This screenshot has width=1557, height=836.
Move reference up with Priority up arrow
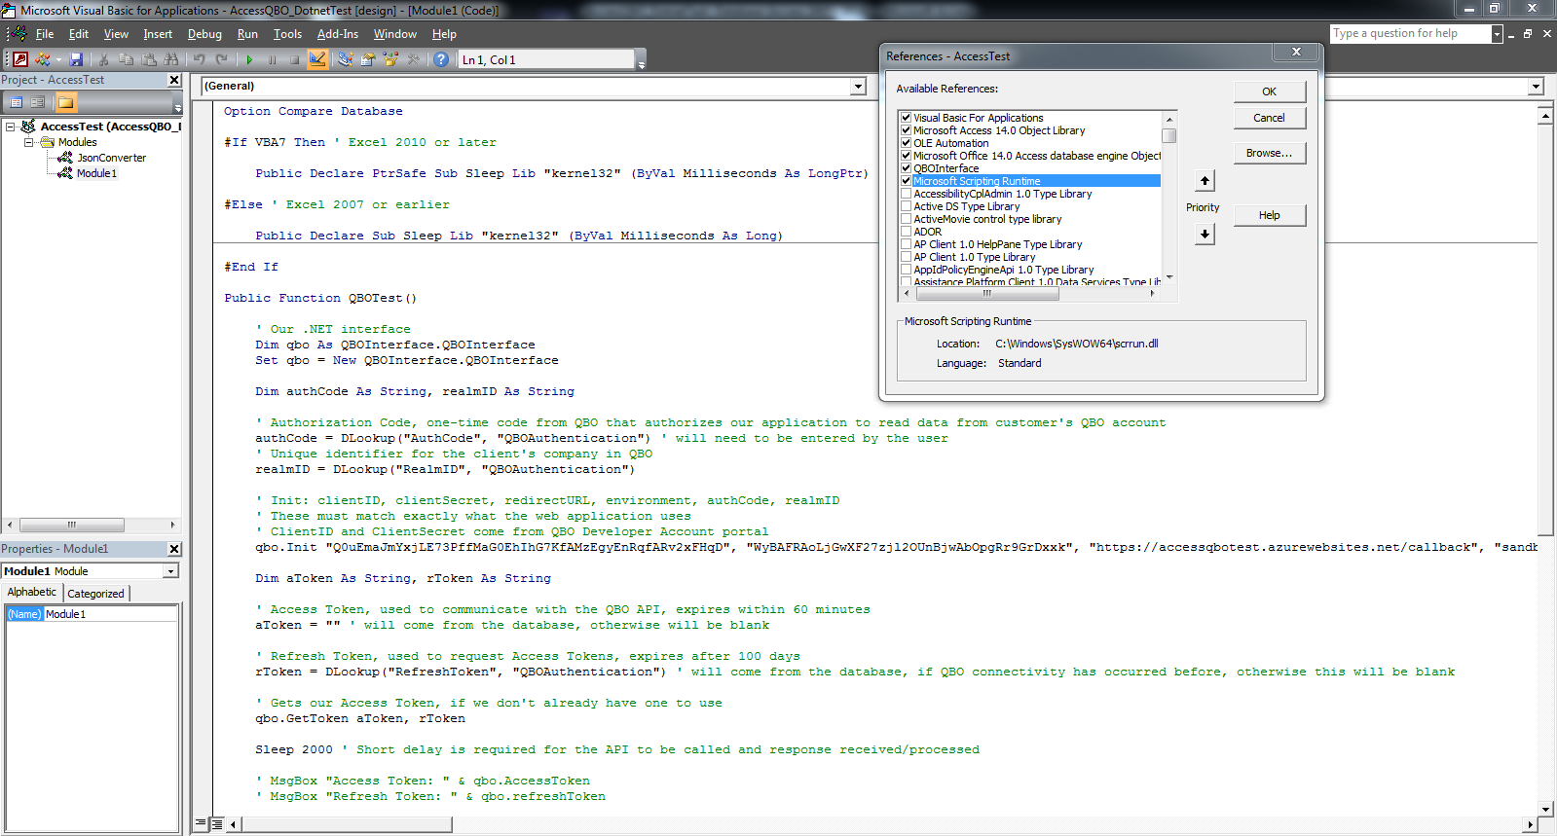pos(1205,181)
